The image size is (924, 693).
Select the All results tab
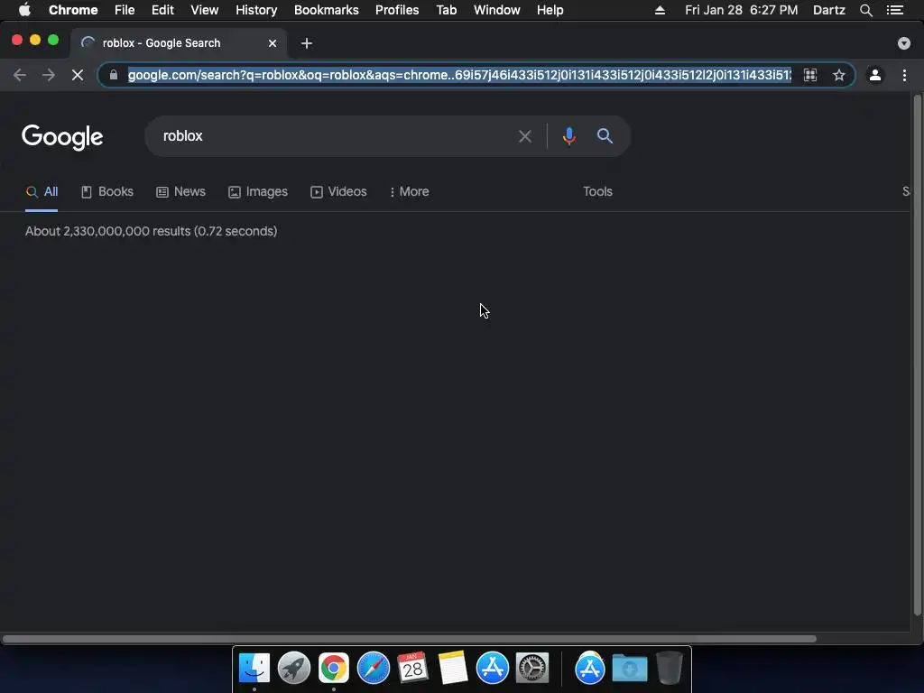coord(42,192)
